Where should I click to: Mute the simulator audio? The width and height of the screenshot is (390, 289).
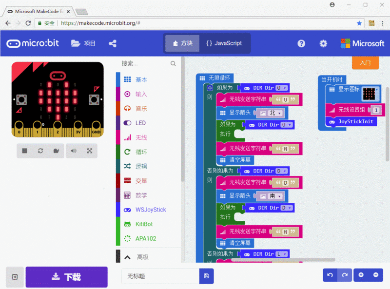pos(74,151)
